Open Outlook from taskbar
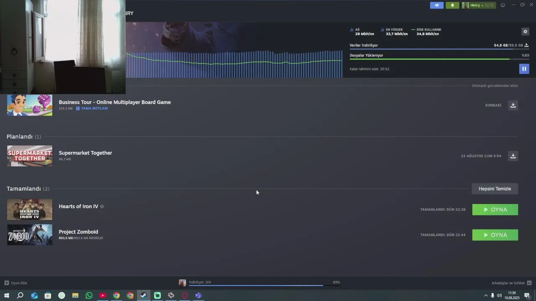 coord(34,296)
